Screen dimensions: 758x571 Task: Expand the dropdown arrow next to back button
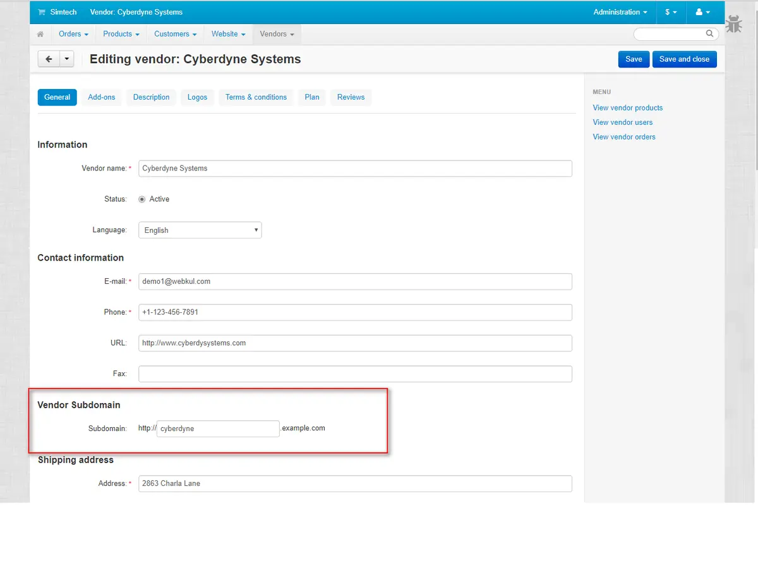(67, 59)
